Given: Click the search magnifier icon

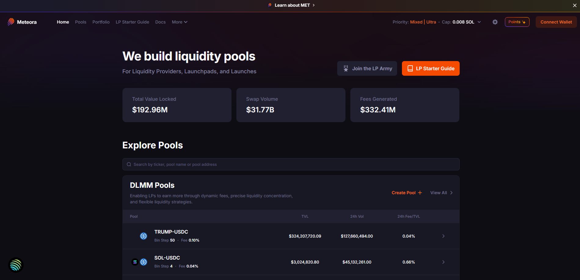Looking at the screenshot, I should point(129,164).
